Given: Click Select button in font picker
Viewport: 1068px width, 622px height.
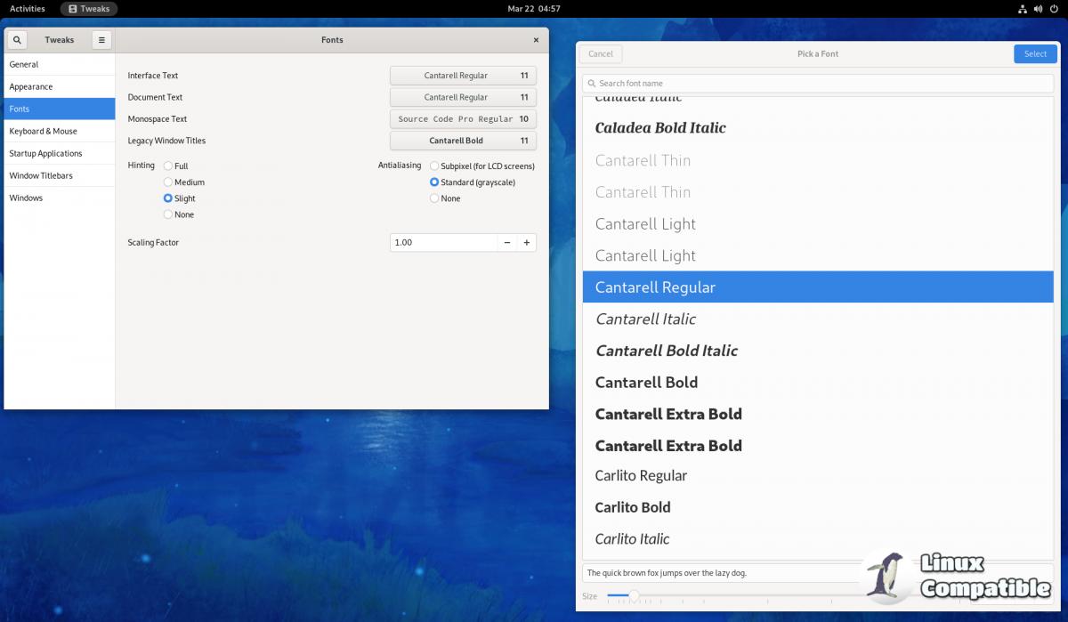Looking at the screenshot, I should coord(1035,54).
